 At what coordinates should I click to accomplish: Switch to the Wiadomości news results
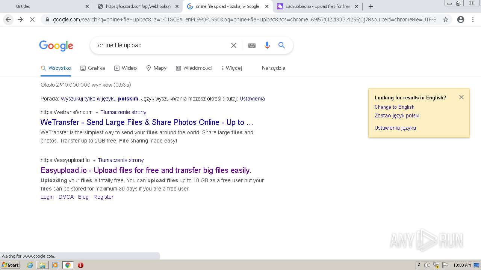click(x=194, y=68)
